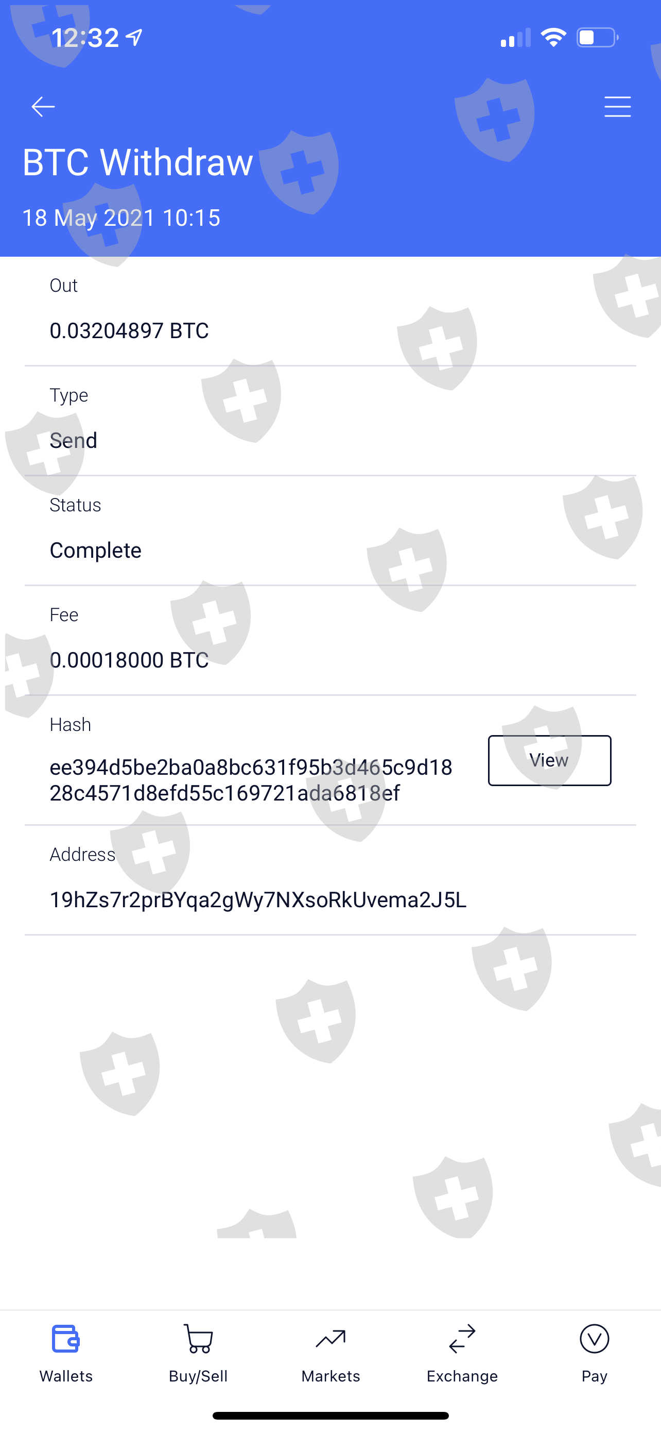The height and width of the screenshot is (1432, 661).
Task: Click the View hash button
Action: point(549,760)
